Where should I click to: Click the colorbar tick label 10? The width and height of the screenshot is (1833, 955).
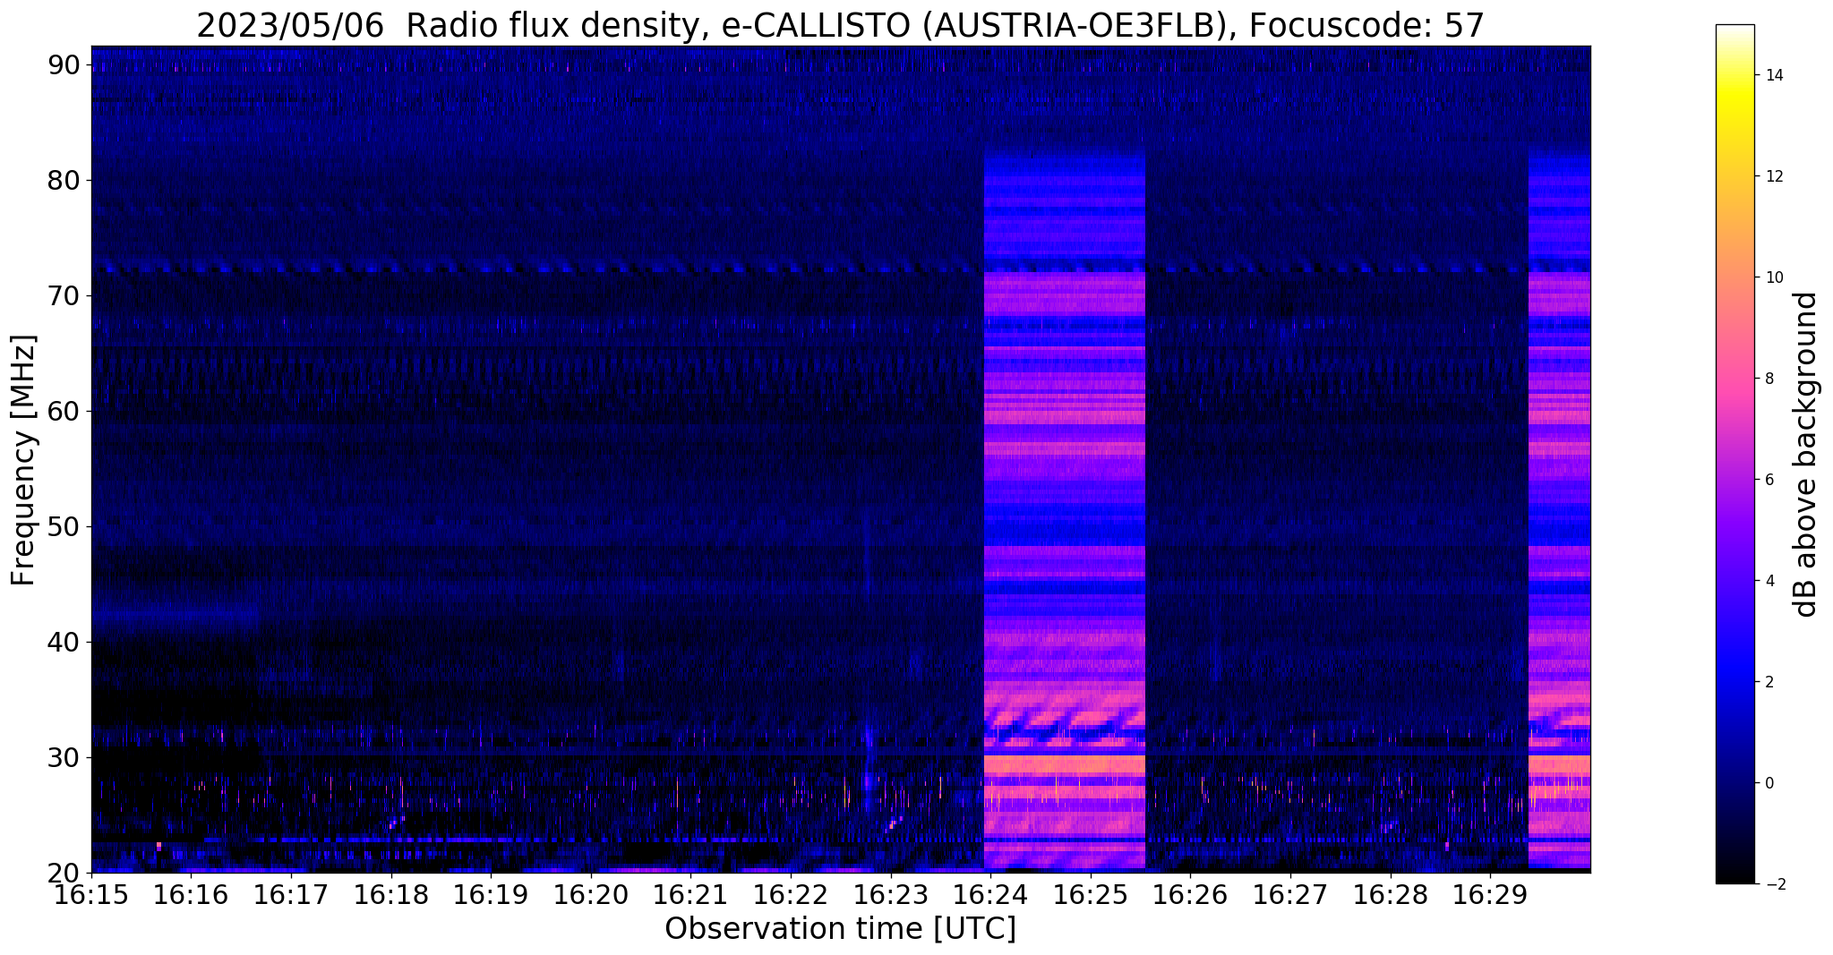[1773, 278]
